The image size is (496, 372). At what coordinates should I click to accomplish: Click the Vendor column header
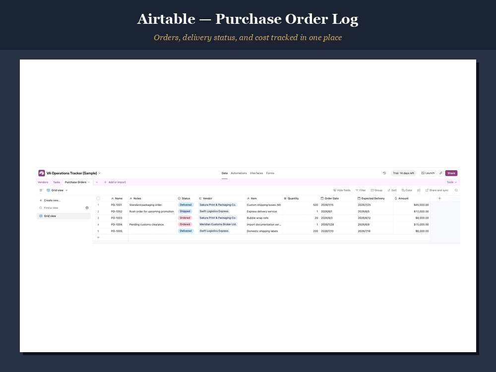click(222, 198)
